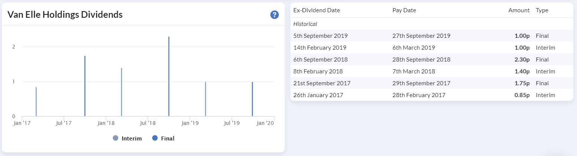Click the Pay Date column header
577x156 pixels.
404,10
